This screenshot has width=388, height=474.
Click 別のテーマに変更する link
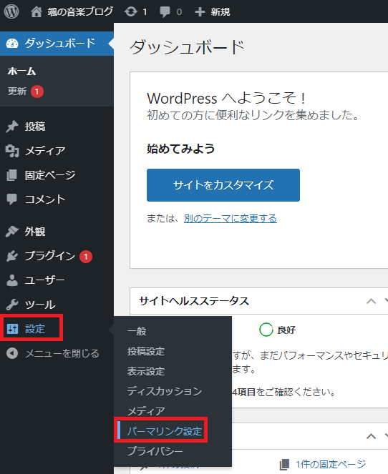pos(231,218)
